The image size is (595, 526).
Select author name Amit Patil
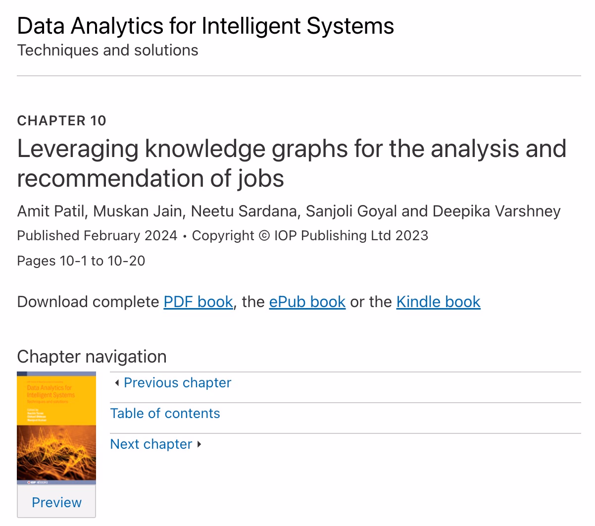click(x=52, y=211)
